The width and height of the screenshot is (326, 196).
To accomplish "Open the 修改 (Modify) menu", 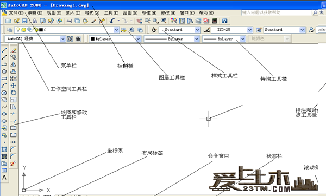I will (x=168, y=13).
